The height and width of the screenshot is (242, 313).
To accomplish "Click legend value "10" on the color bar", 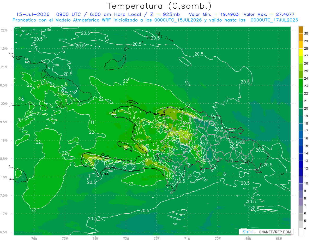I will click(x=306, y=183).
